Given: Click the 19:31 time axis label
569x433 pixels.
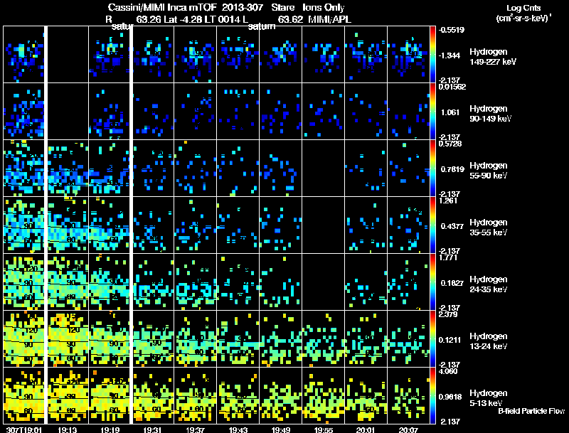Looking at the screenshot, I should click(152, 429).
